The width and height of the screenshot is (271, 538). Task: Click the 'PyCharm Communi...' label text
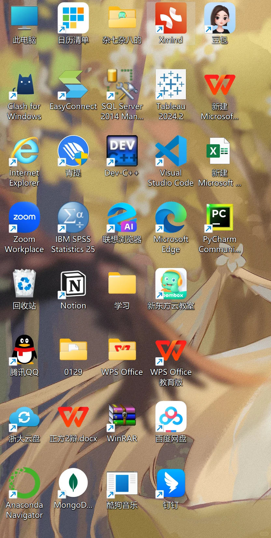[x=220, y=244]
